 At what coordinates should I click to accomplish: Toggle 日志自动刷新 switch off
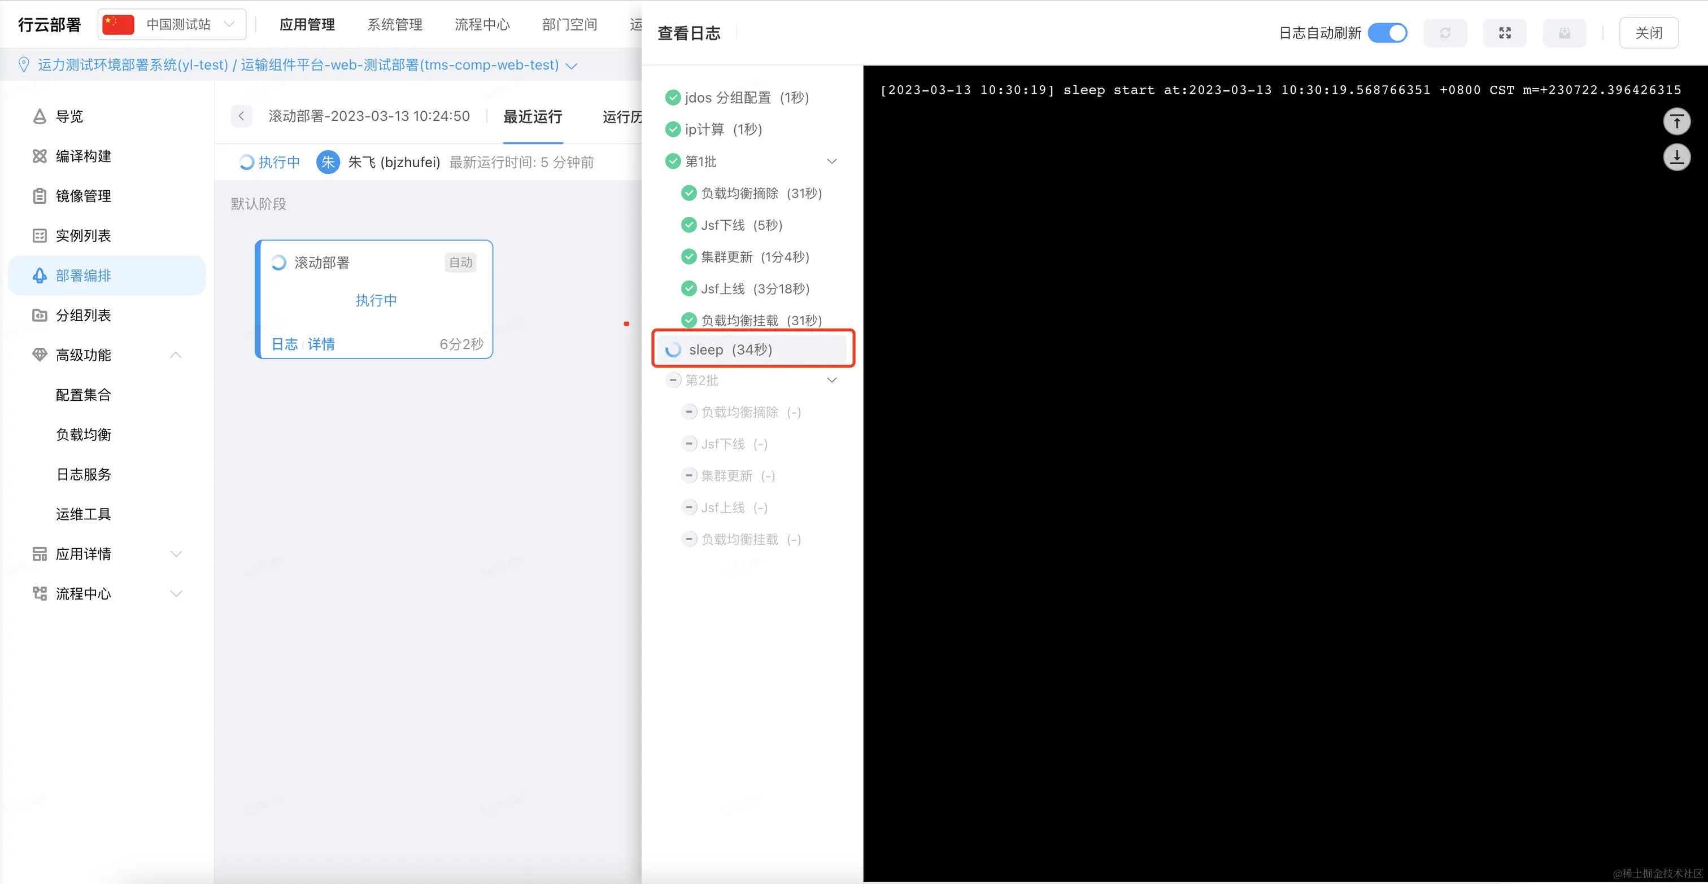(x=1387, y=33)
